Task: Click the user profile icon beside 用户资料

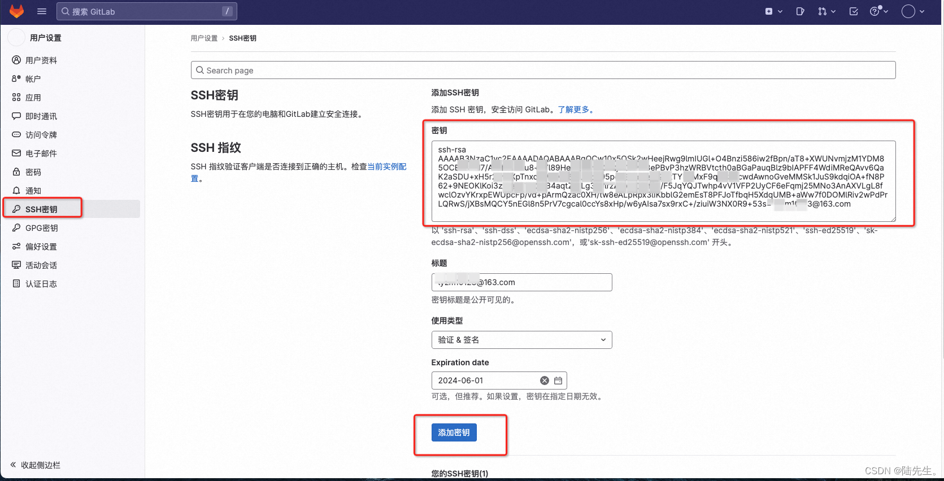Action: [16, 60]
